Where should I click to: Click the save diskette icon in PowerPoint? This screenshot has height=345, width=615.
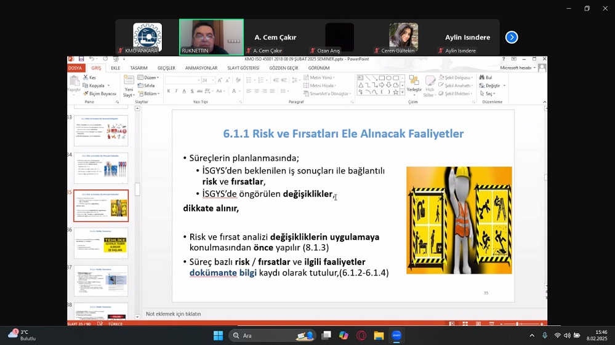click(x=81, y=59)
